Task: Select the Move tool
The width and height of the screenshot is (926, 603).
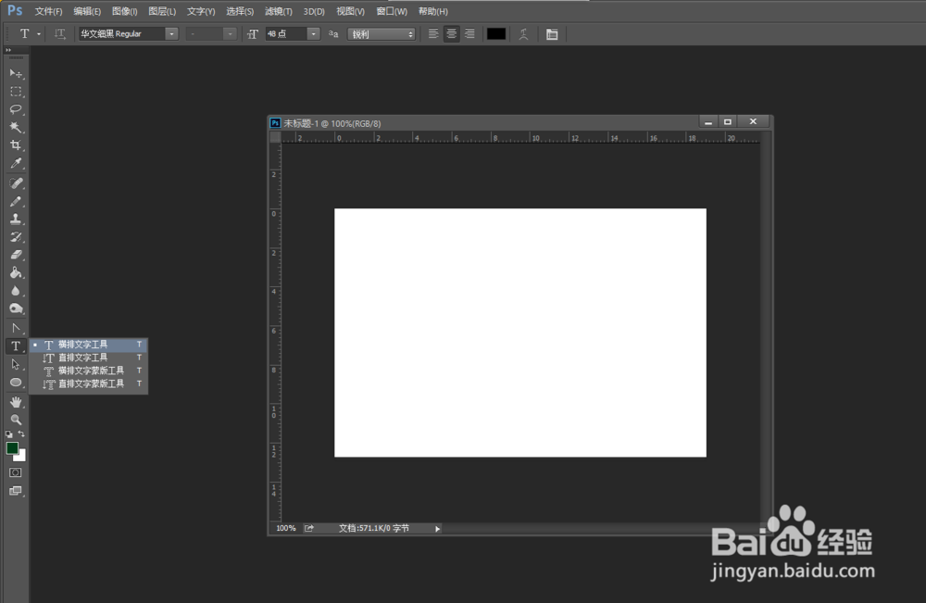Action: [16, 73]
